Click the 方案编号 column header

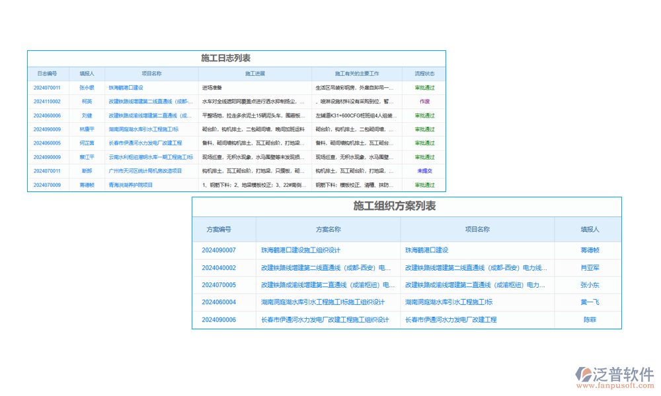point(219,230)
